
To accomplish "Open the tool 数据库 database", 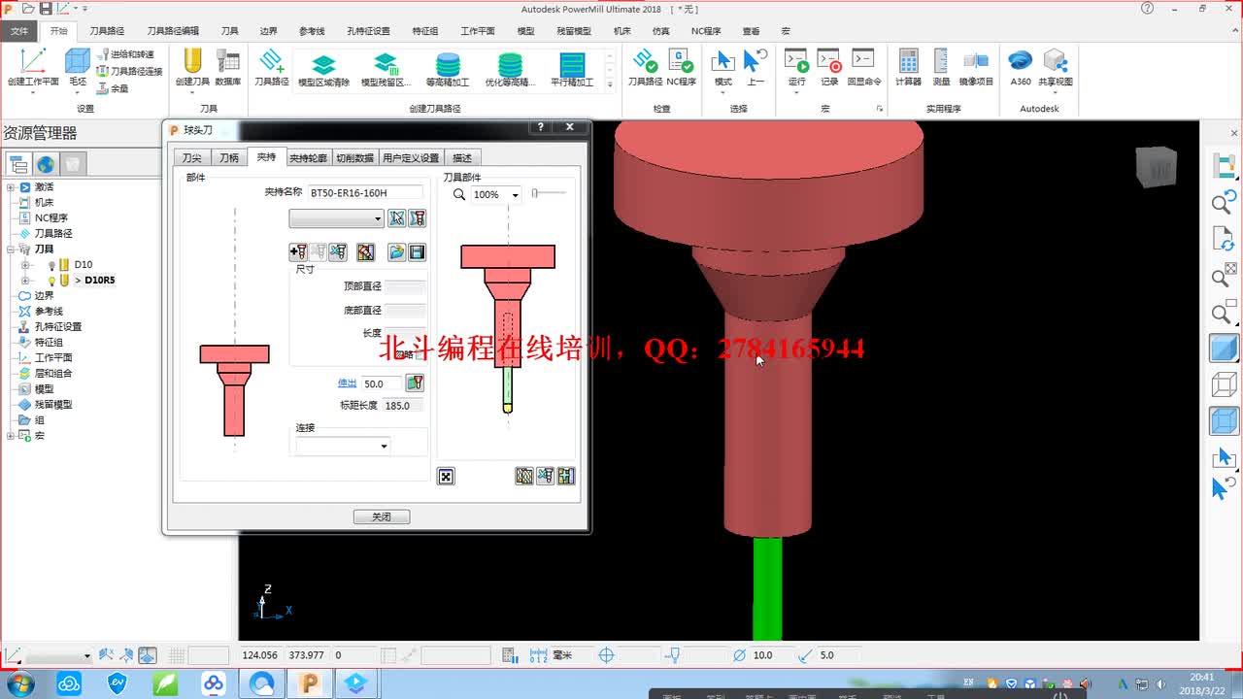I will [x=228, y=67].
